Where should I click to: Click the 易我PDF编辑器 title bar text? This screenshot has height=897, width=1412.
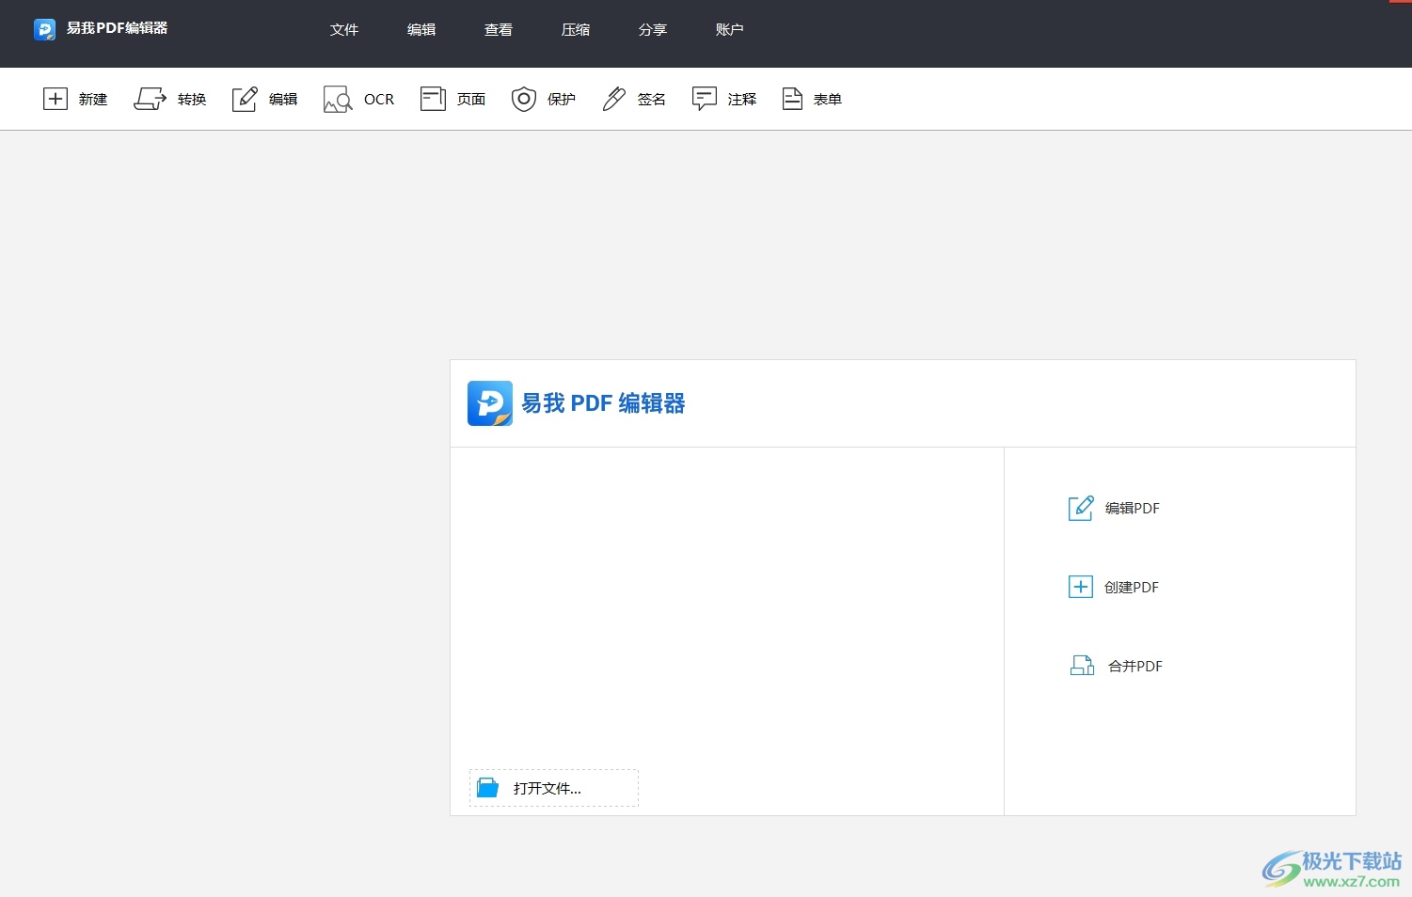click(x=118, y=28)
